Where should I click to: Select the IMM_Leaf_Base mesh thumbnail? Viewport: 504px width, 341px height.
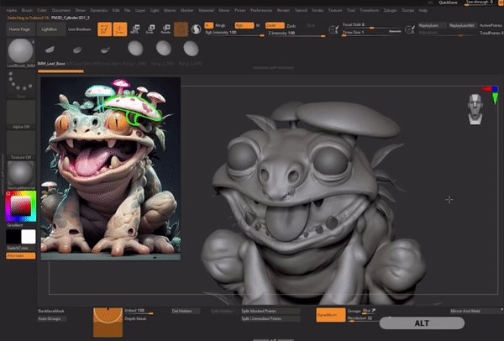click(x=50, y=50)
